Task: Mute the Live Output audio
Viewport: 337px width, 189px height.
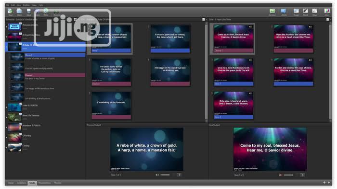Action: [280, 175]
